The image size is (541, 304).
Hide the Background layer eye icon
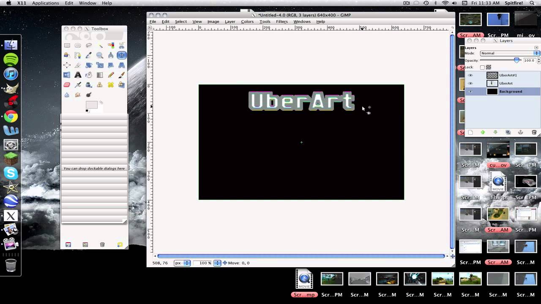pyautogui.click(x=470, y=91)
